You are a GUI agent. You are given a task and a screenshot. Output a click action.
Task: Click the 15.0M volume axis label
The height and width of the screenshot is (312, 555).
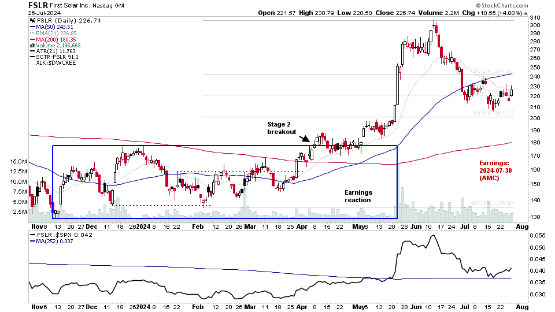pos(18,162)
